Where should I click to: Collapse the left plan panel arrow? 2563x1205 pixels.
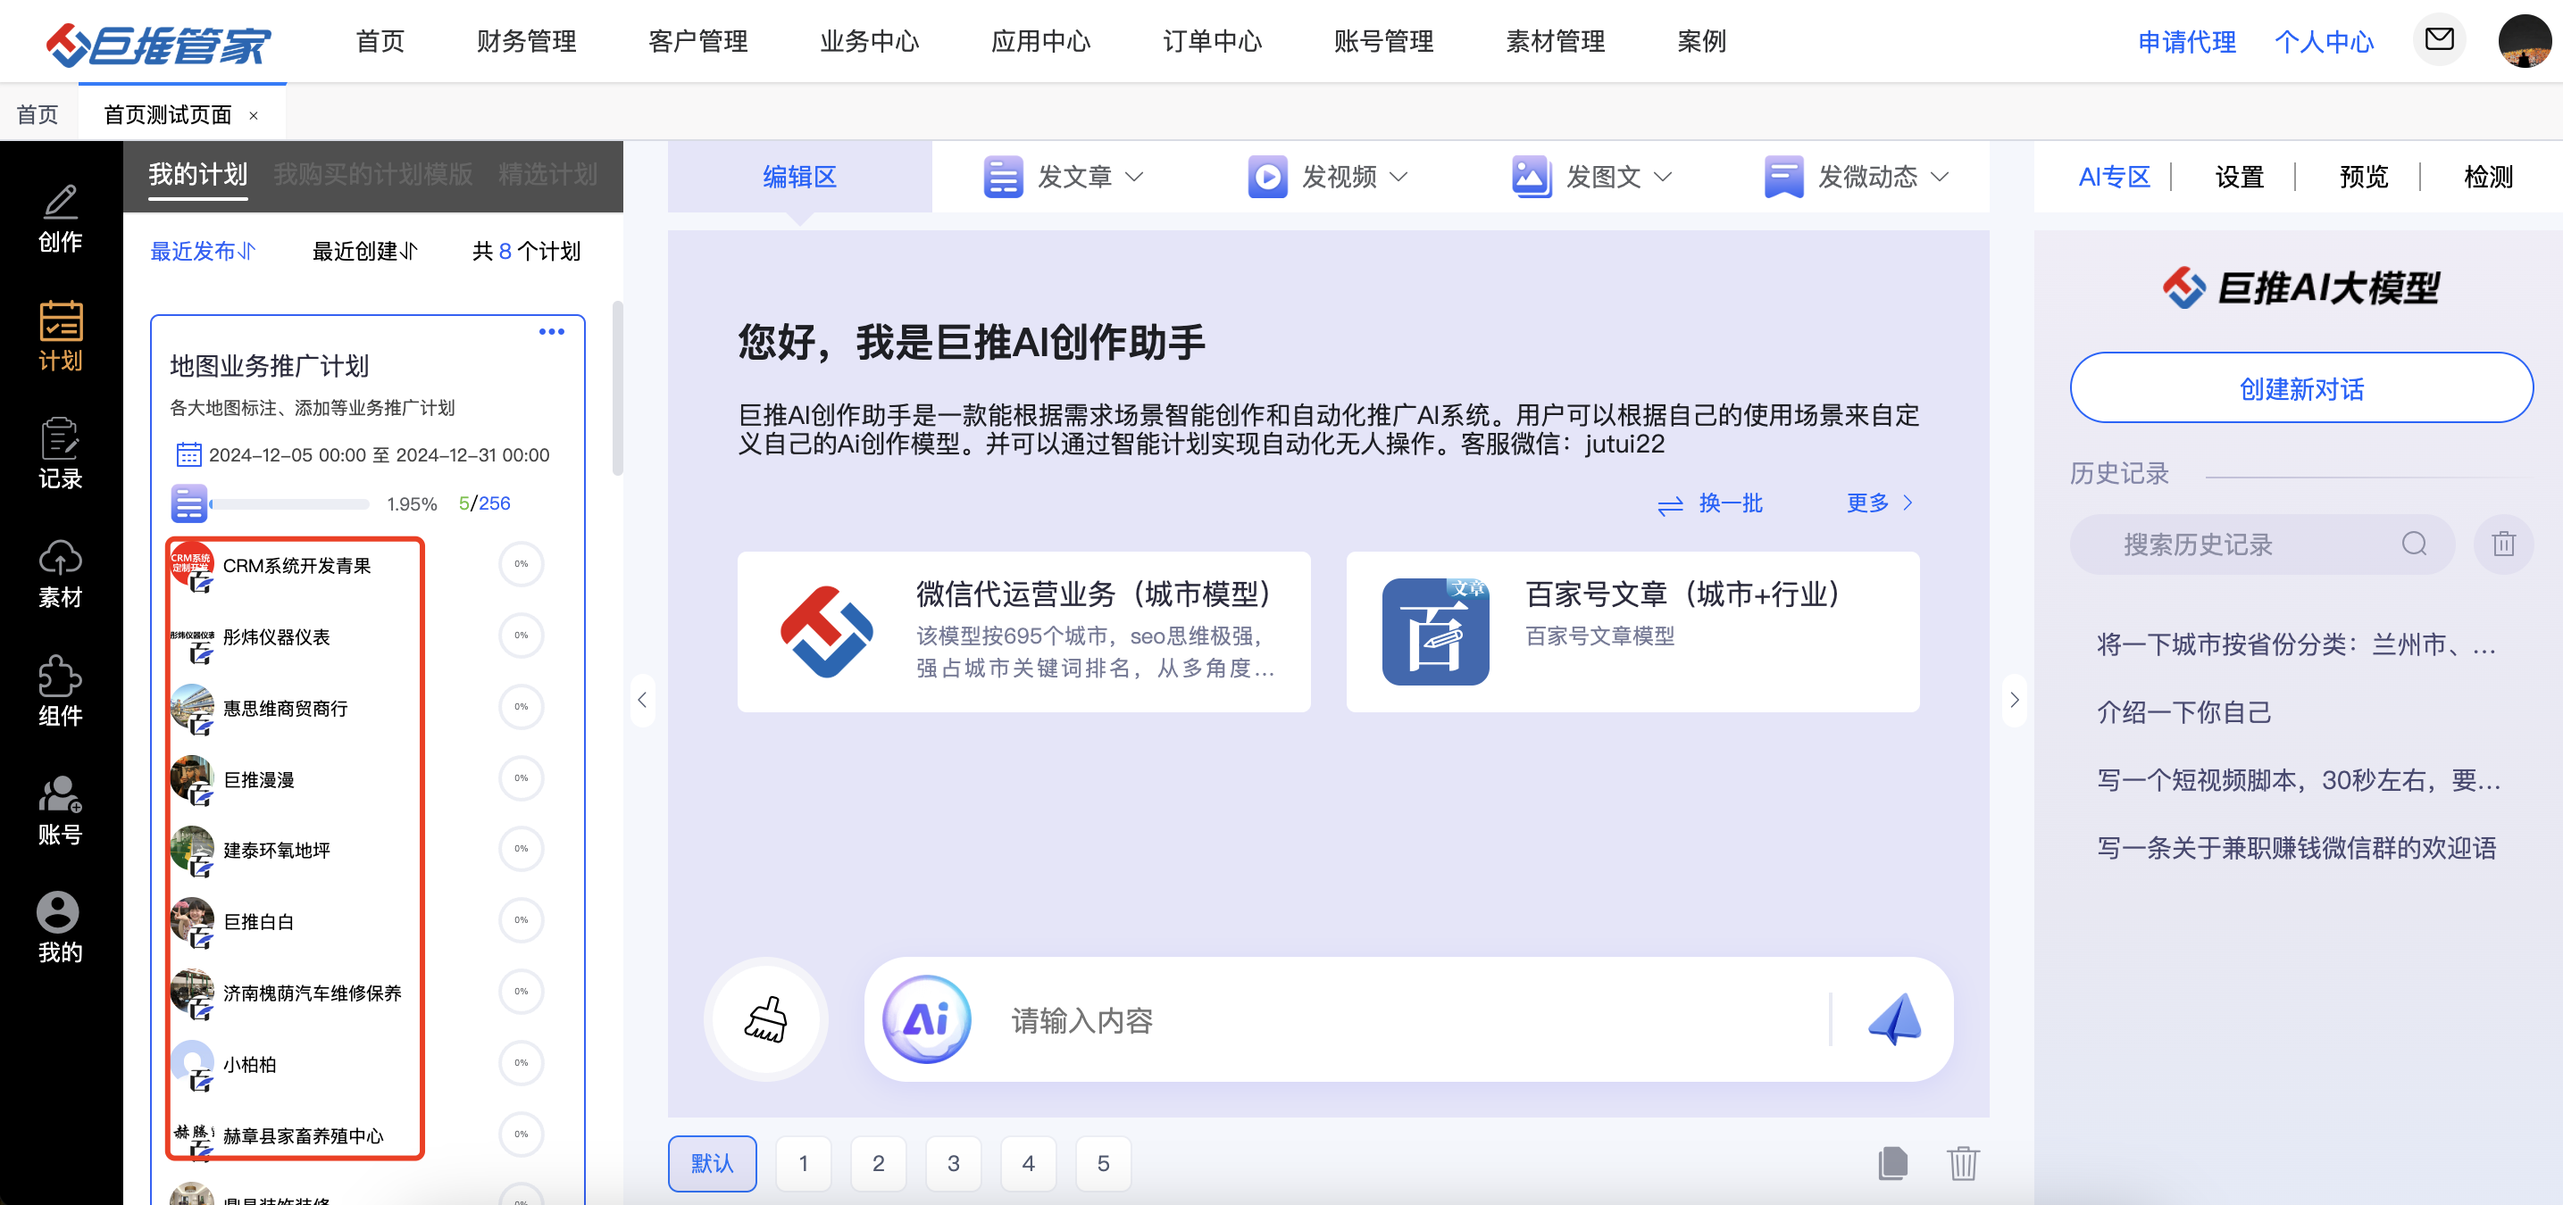(x=643, y=700)
